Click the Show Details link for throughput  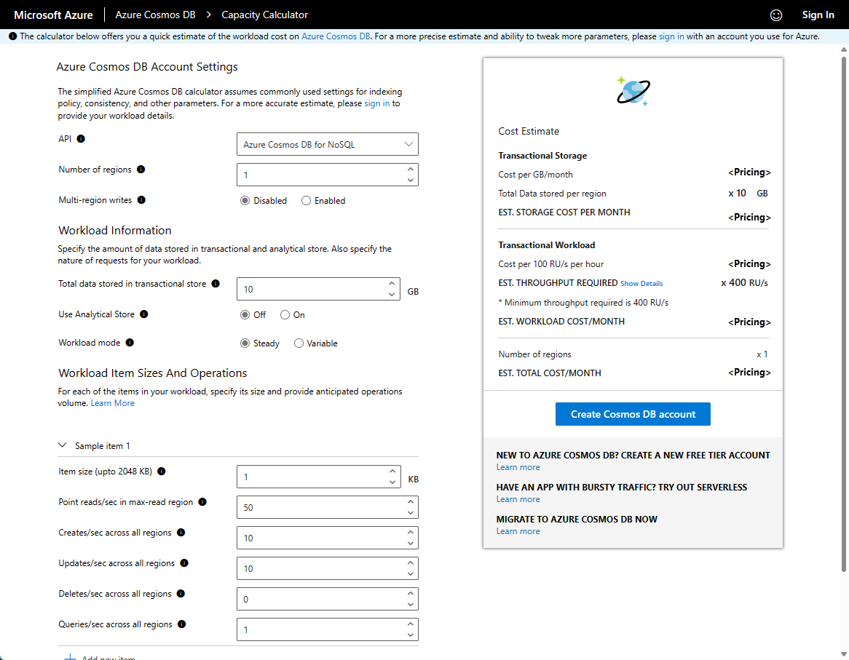pyautogui.click(x=641, y=283)
